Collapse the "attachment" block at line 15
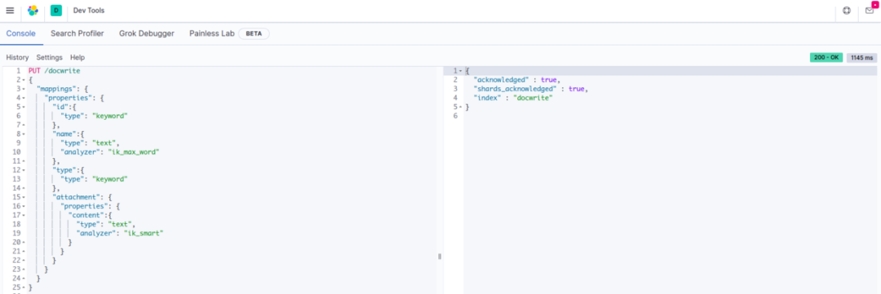 [x=23, y=197]
